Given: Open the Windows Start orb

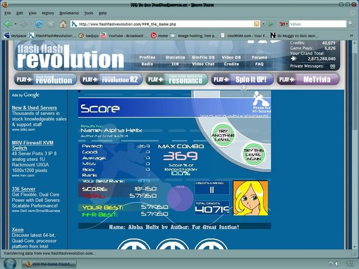Looking at the screenshot, I should (10, 264).
